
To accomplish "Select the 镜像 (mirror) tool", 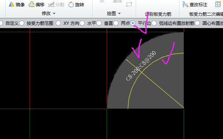I will [x=17, y=5].
